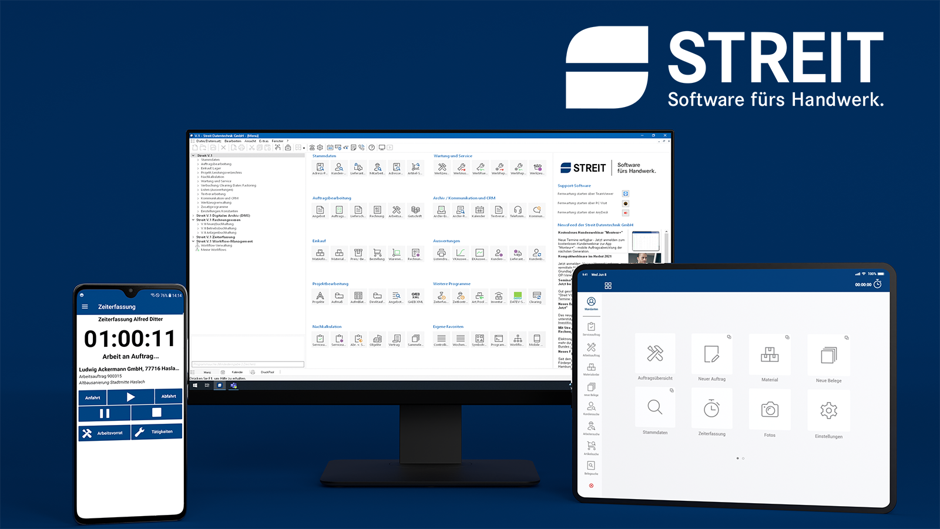Open Vertrag icon under Nachkalkulation

tap(396, 339)
